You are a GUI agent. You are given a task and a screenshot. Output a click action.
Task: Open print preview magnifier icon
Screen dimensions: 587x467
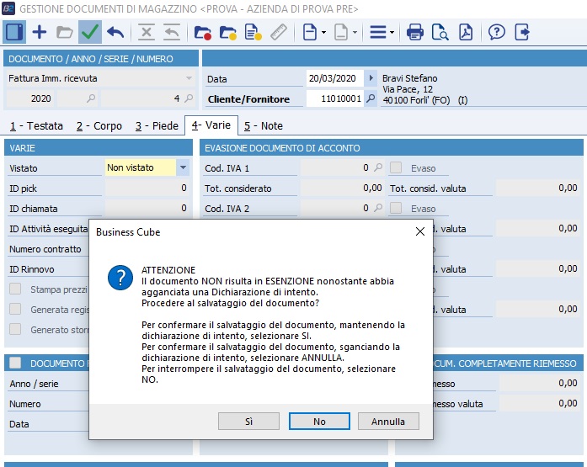click(x=440, y=33)
